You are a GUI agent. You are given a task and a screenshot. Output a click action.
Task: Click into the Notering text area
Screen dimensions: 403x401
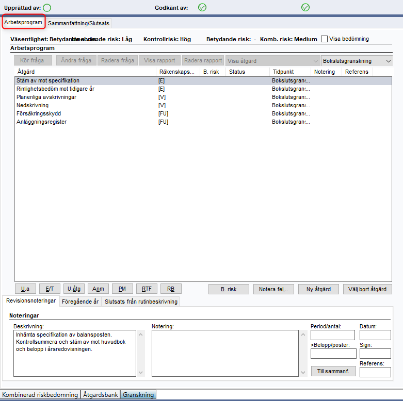[225, 353]
